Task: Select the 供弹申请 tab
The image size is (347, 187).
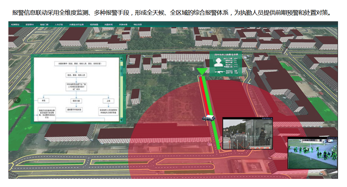Action: coord(123,25)
